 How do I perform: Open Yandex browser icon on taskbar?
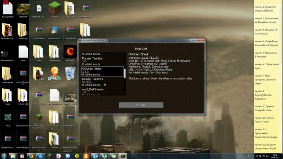pos(59,156)
